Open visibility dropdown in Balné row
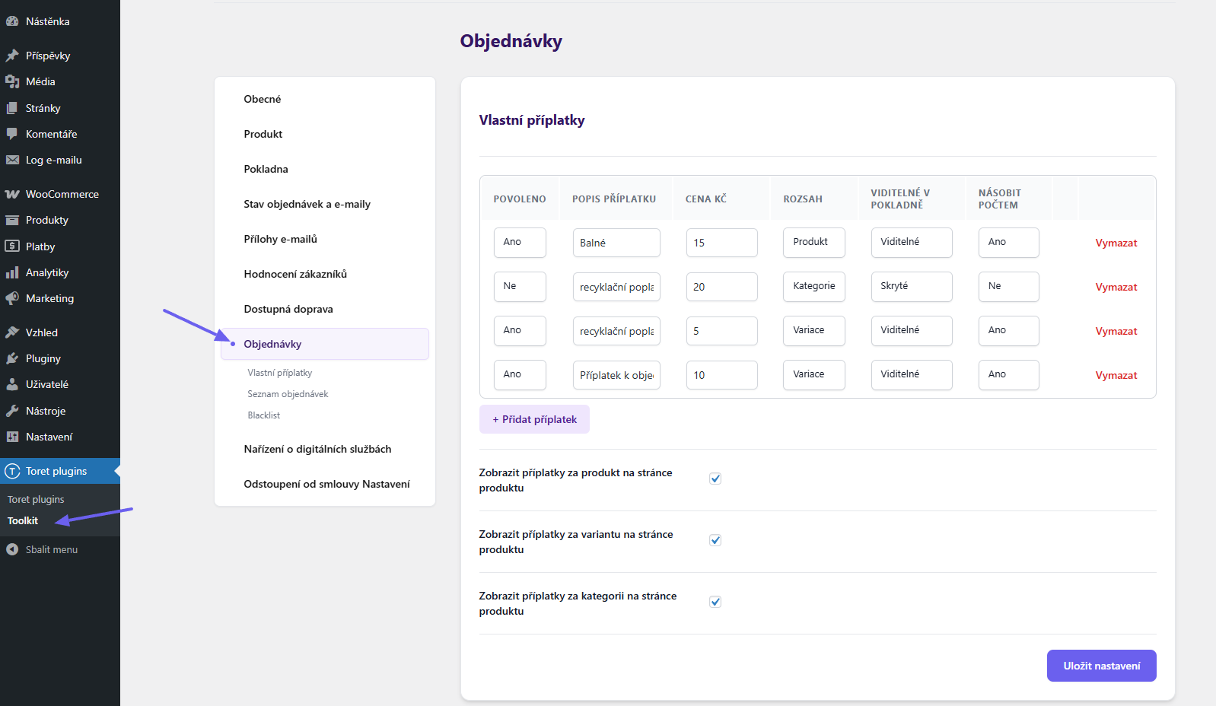Screen dimensions: 1216x706 point(912,243)
